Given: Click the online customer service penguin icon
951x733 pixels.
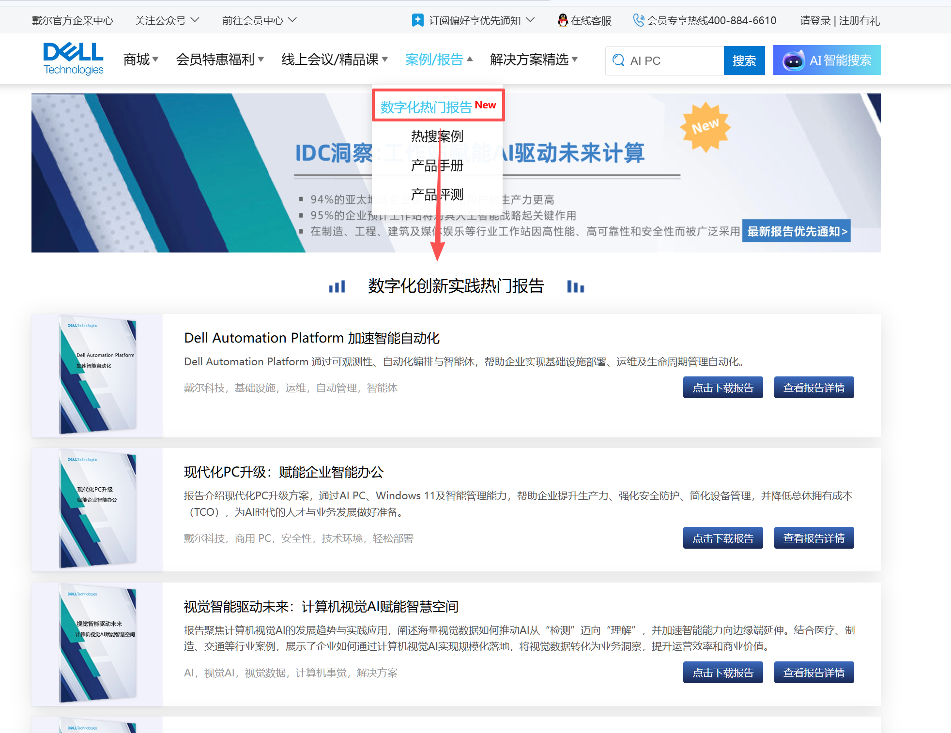Looking at the screenshot, I should click(563, 20).
